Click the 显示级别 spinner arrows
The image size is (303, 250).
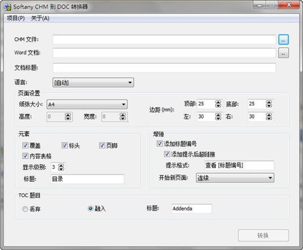[x=61, y=167]
